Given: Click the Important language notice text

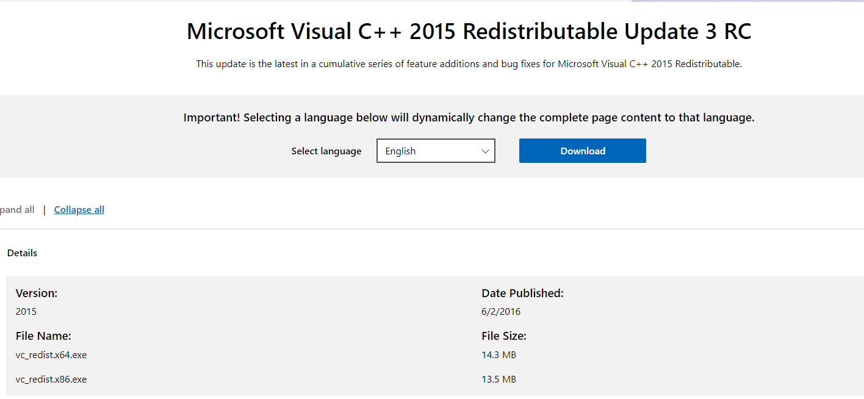Looking at the screenshot, I should click(x=469, y=118).
